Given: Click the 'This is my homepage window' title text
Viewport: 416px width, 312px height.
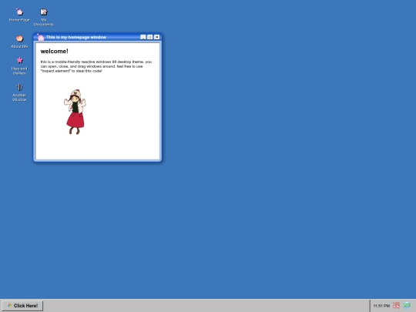Looking at the screenshot, I should click(76, 37).
